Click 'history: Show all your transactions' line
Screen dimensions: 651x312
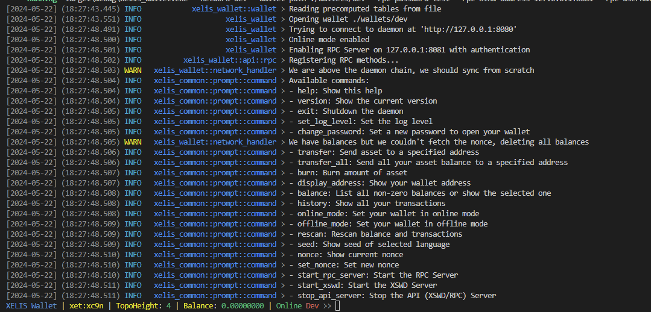tap(367, 204)
